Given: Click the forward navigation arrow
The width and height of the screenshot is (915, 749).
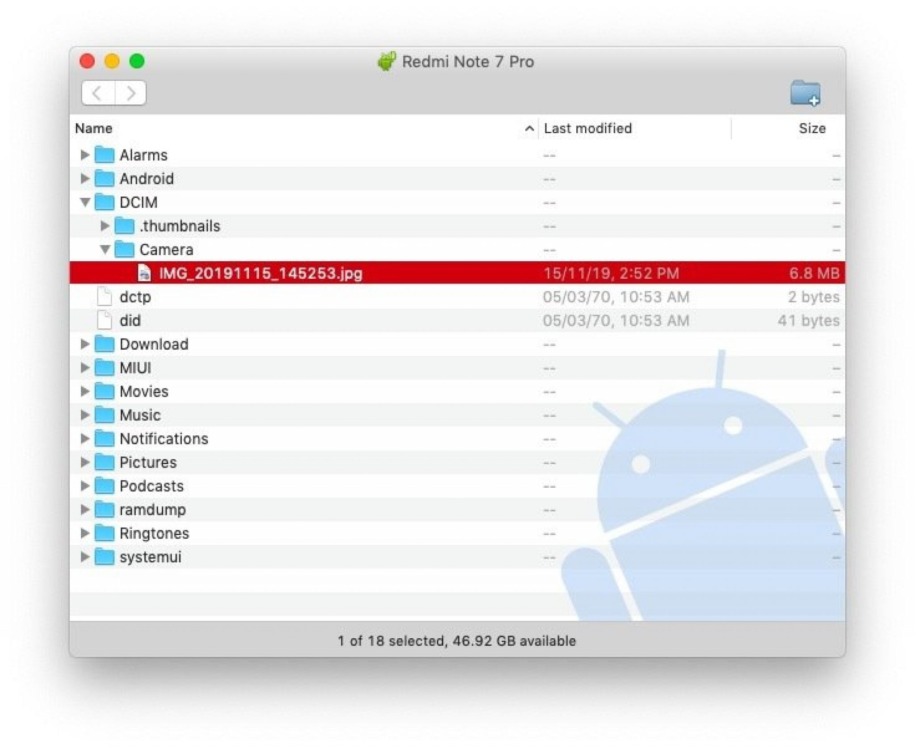Looking at the screenshot, I should (130, 93).
